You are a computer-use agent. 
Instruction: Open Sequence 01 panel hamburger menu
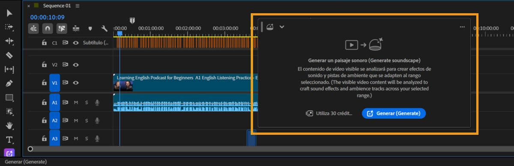coord(78,6)
